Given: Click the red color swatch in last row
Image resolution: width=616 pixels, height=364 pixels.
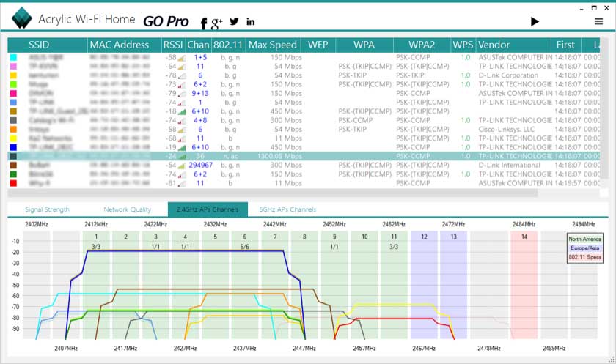Looking at the screenshot, I should tap(12, 182).
